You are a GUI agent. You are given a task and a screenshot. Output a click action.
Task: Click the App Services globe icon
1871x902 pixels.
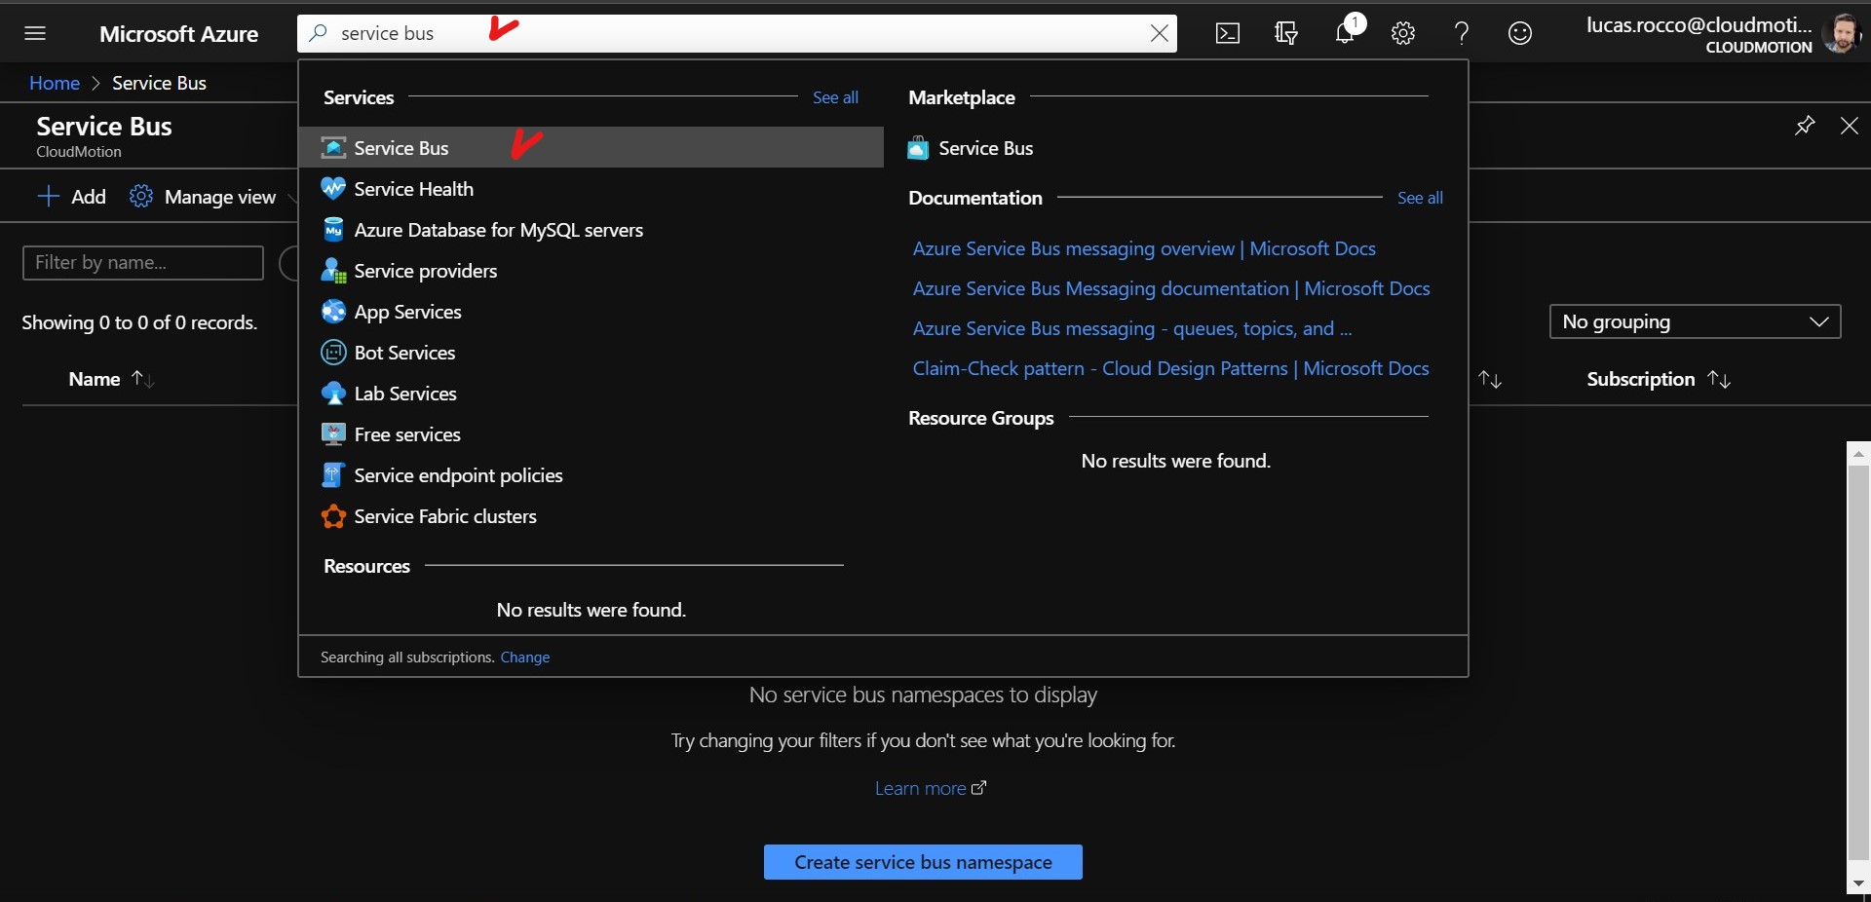[x=333, y=312]
